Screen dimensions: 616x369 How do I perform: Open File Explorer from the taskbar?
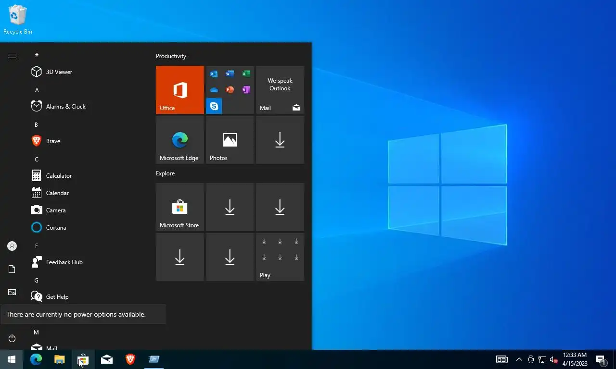(x=59, y=359)
